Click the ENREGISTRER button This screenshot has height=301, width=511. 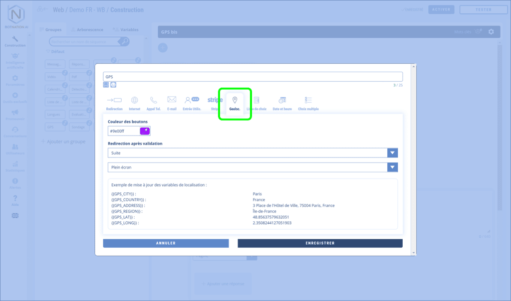tap(320, 243)
